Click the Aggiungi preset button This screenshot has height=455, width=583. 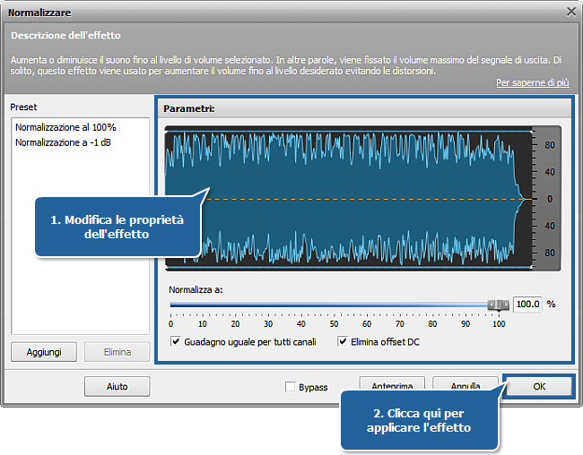point(44,352)
